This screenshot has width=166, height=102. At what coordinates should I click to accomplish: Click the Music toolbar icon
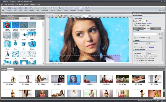tap(26, 9)
